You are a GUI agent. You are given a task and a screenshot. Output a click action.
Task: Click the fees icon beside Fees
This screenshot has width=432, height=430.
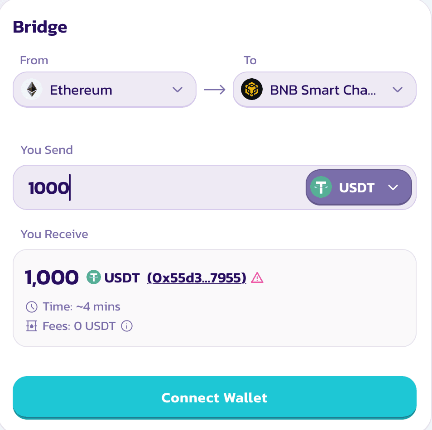point(32,326)
